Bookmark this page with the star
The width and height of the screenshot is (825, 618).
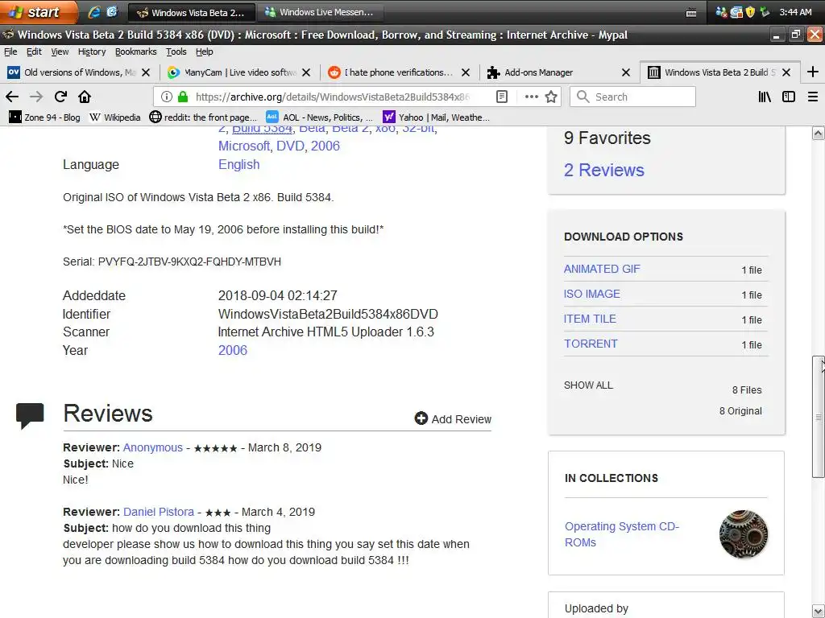[x=551, y=97]
